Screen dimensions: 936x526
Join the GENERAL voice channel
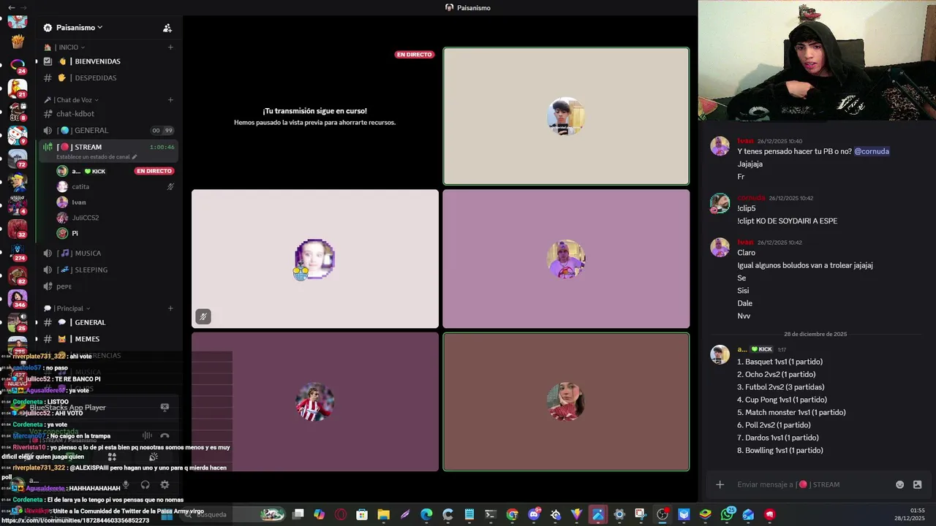(108, 131)
